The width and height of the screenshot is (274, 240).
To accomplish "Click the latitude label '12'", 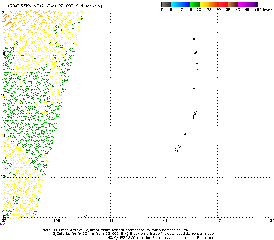I will [x=3, y=176].
